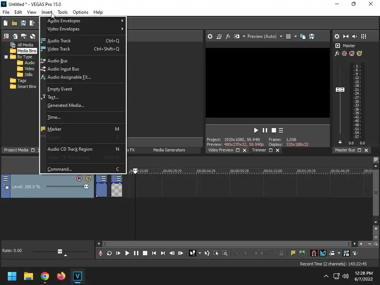Expand Video Envelopes submenu
Viewport: 380px width, 285px height.
pos(83,29)
